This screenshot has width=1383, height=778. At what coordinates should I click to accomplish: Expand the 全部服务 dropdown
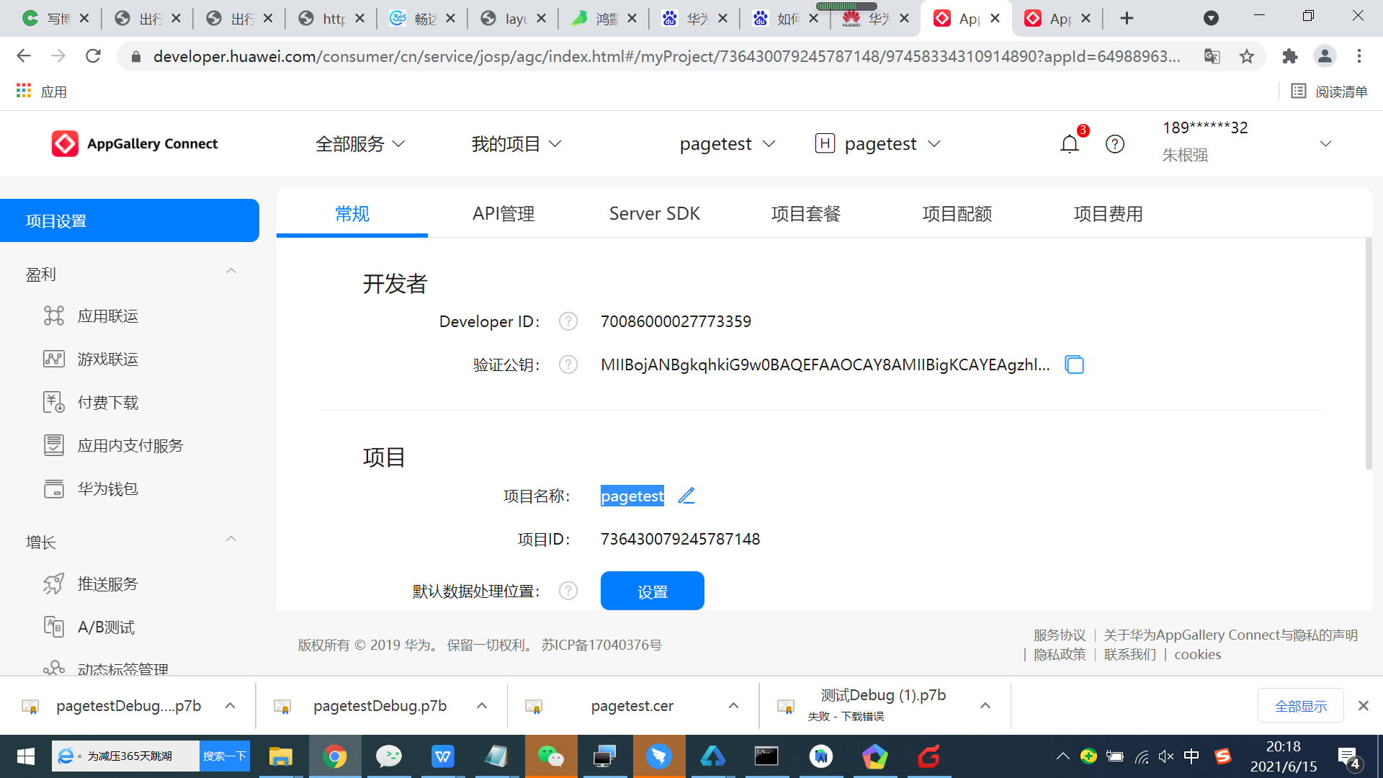360,144
